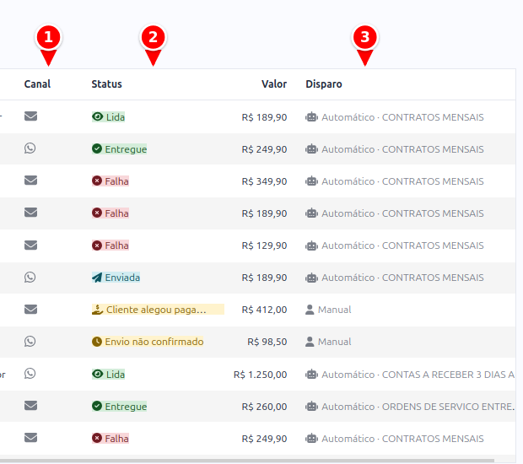Open the Envio não confirmado status badge
523x464 pixels.
[148, 342]
